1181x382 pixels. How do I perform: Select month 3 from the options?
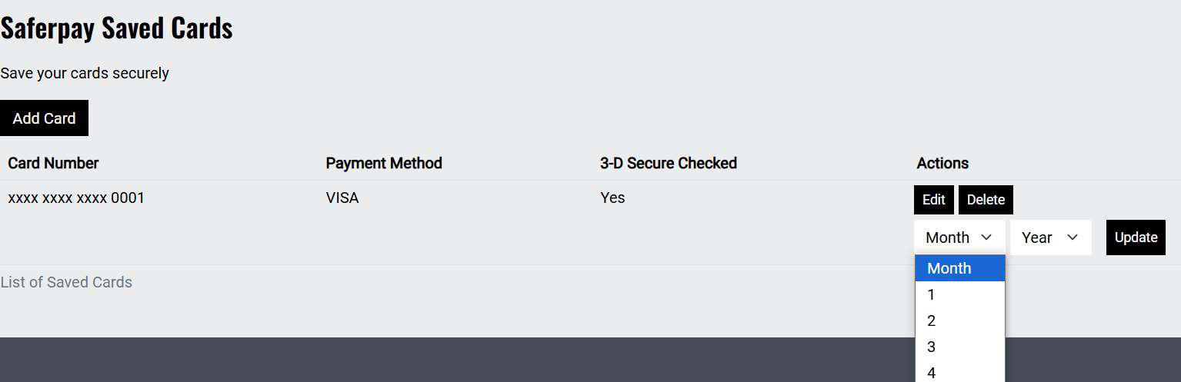(959, 347)
